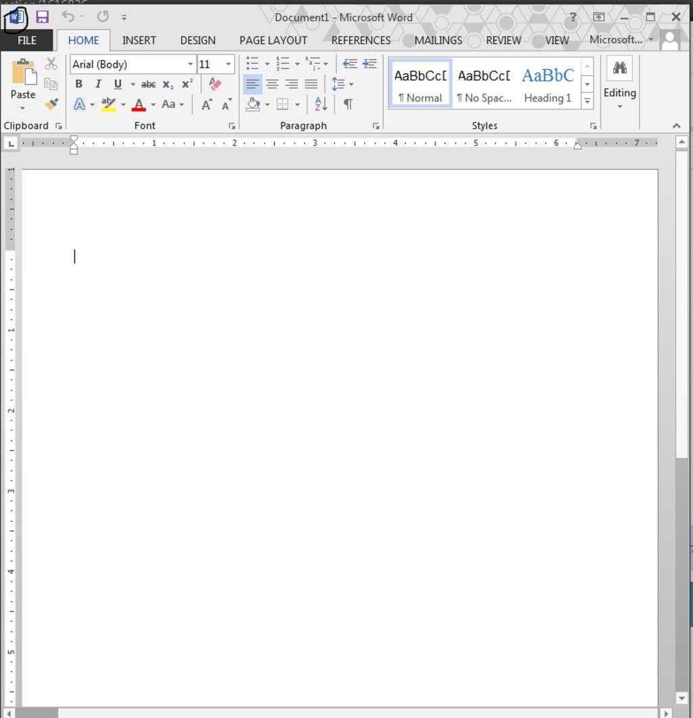Open Ribbon Display Options
This screenshot has height=718, width=693.
[x=599, y=17]
